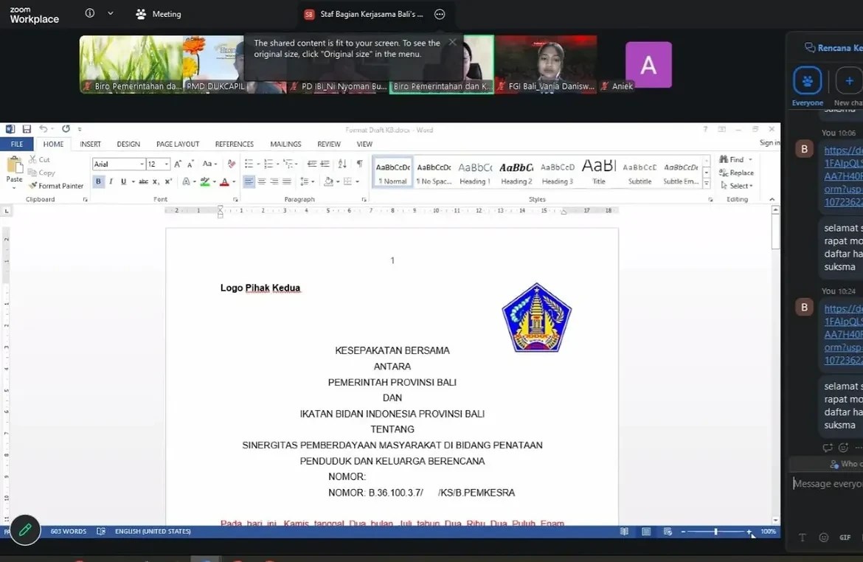Open the emoji picker in the chat box

[x=823, y=537]
